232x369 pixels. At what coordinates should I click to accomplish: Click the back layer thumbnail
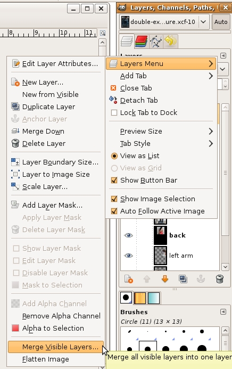160,235
